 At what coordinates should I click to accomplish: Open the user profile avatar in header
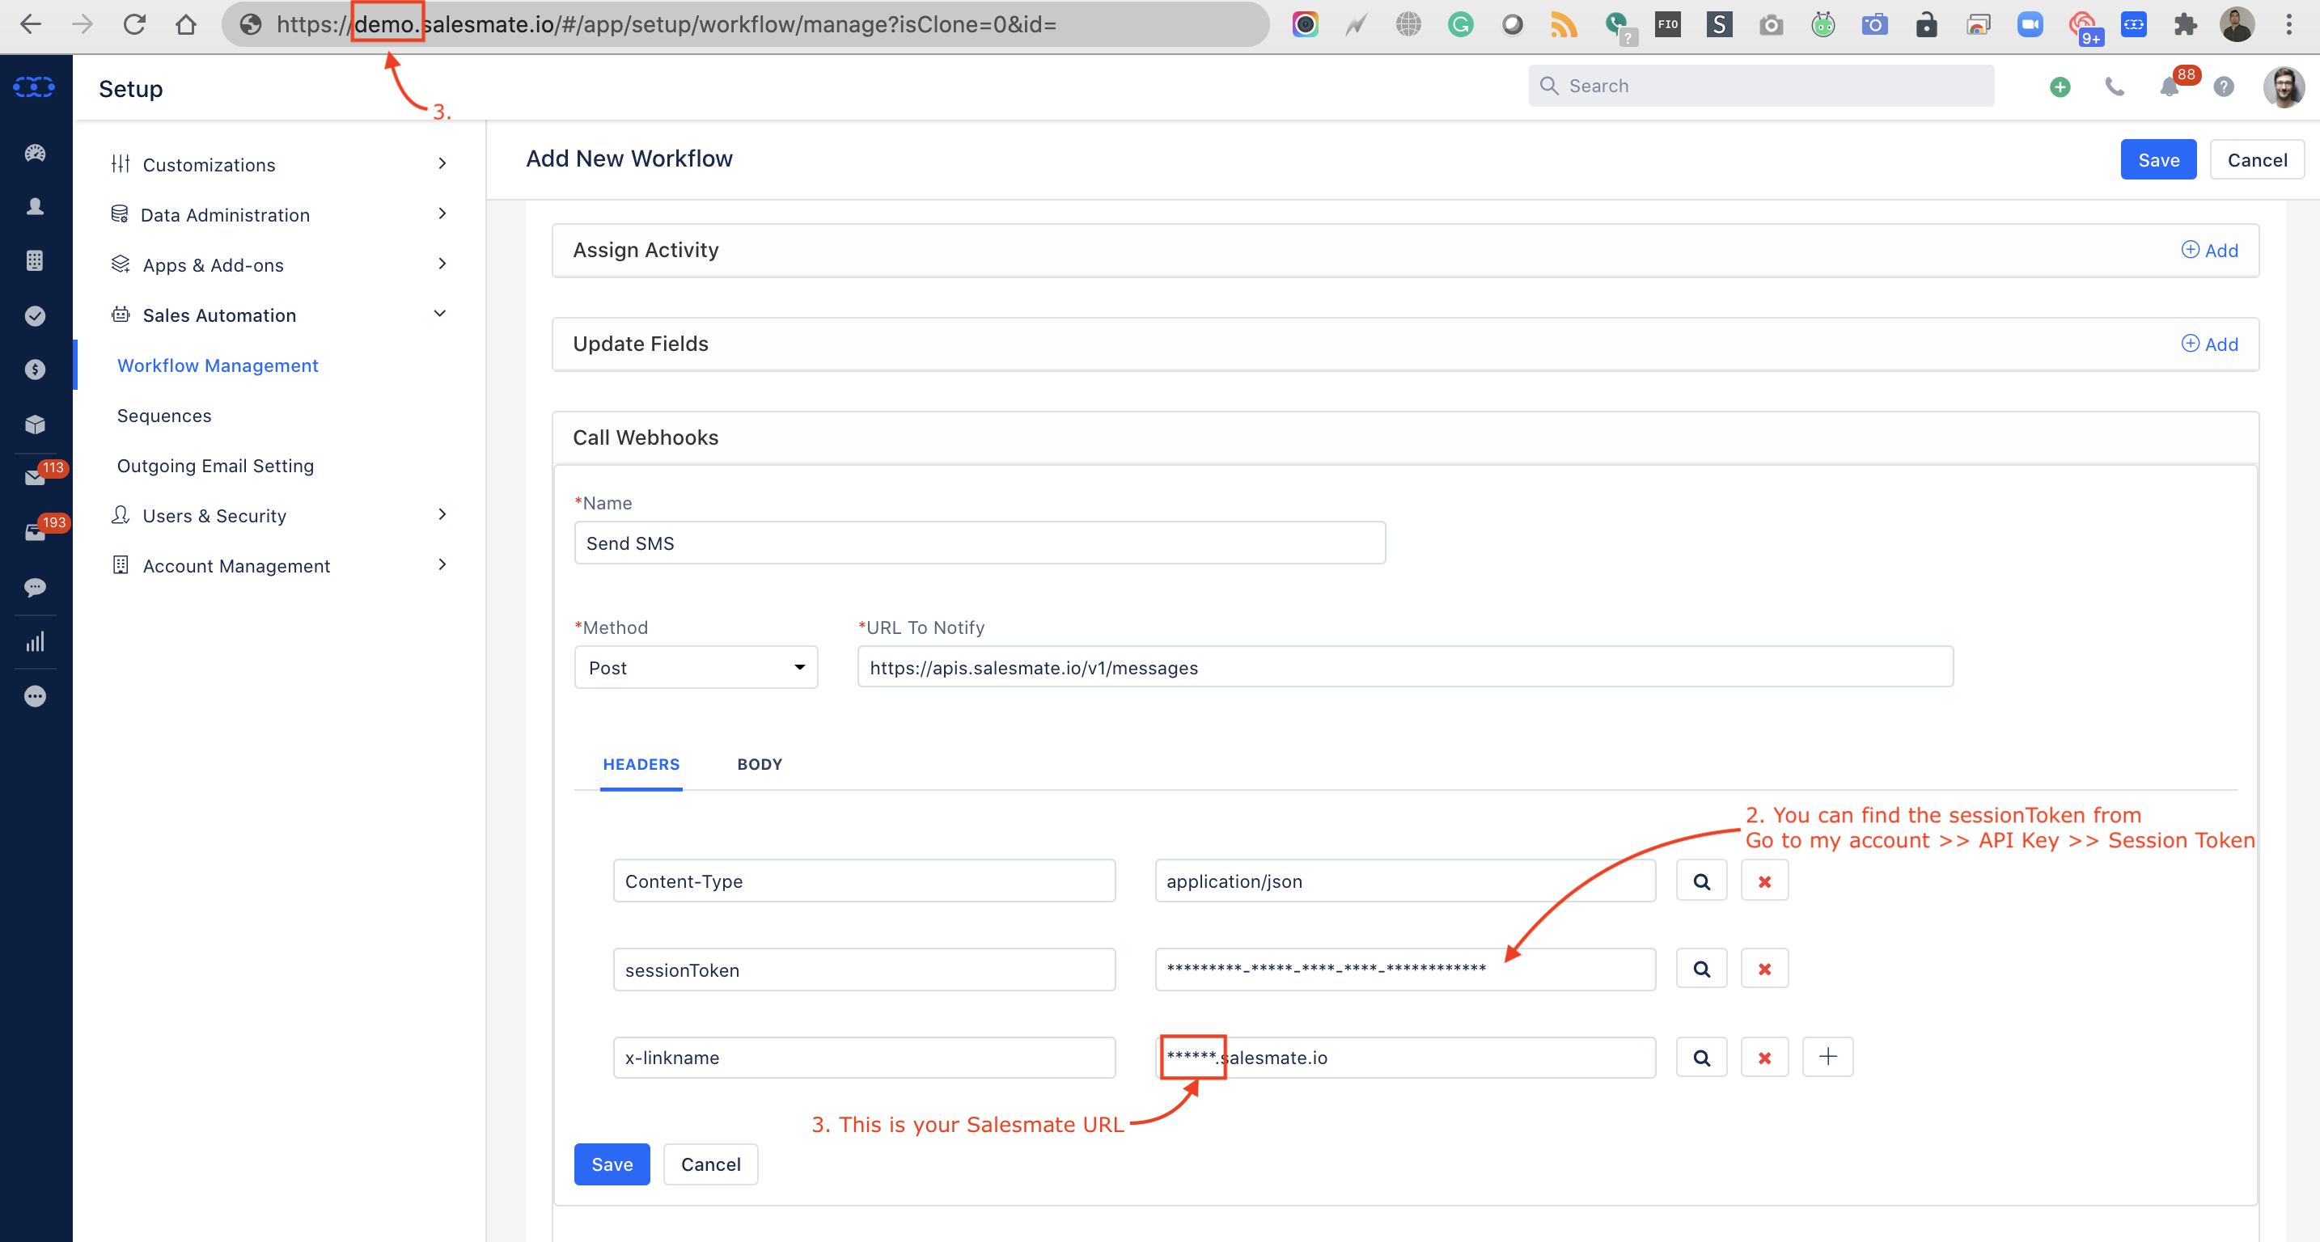pyautogui.click(x=2283, y=87)
